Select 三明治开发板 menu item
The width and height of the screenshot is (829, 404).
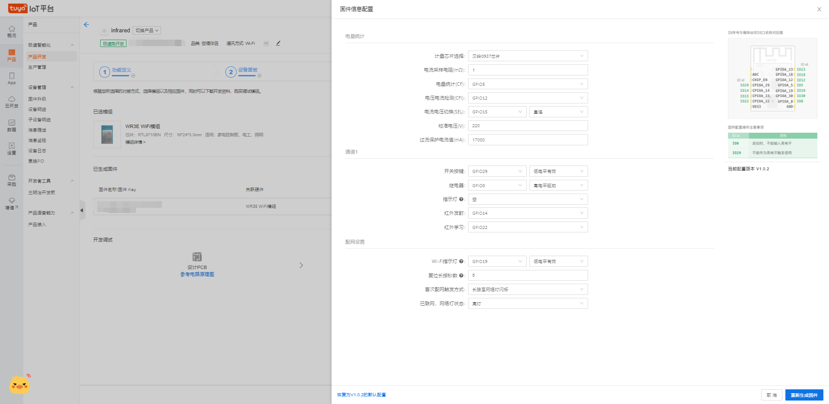[41, 193]
